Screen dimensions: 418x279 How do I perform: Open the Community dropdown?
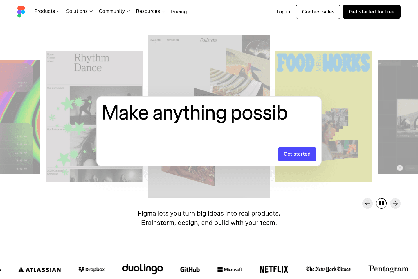(x=114, y=11)
